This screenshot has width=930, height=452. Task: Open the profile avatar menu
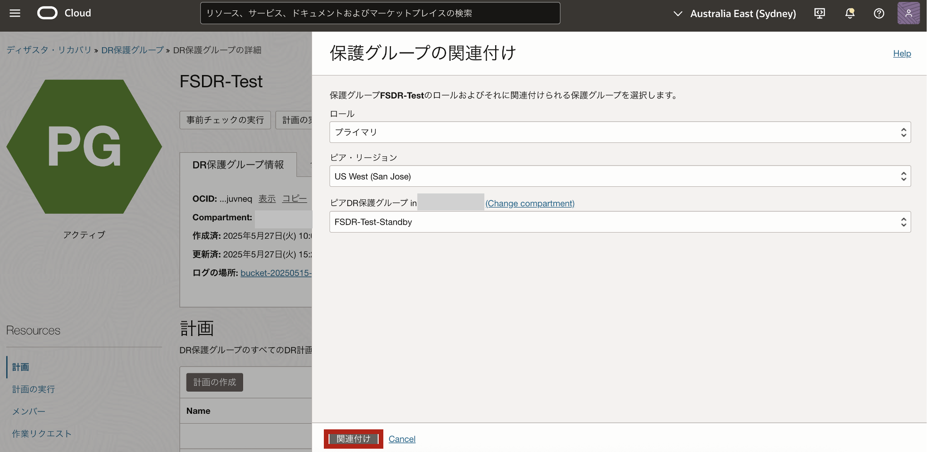coord(908,13)
